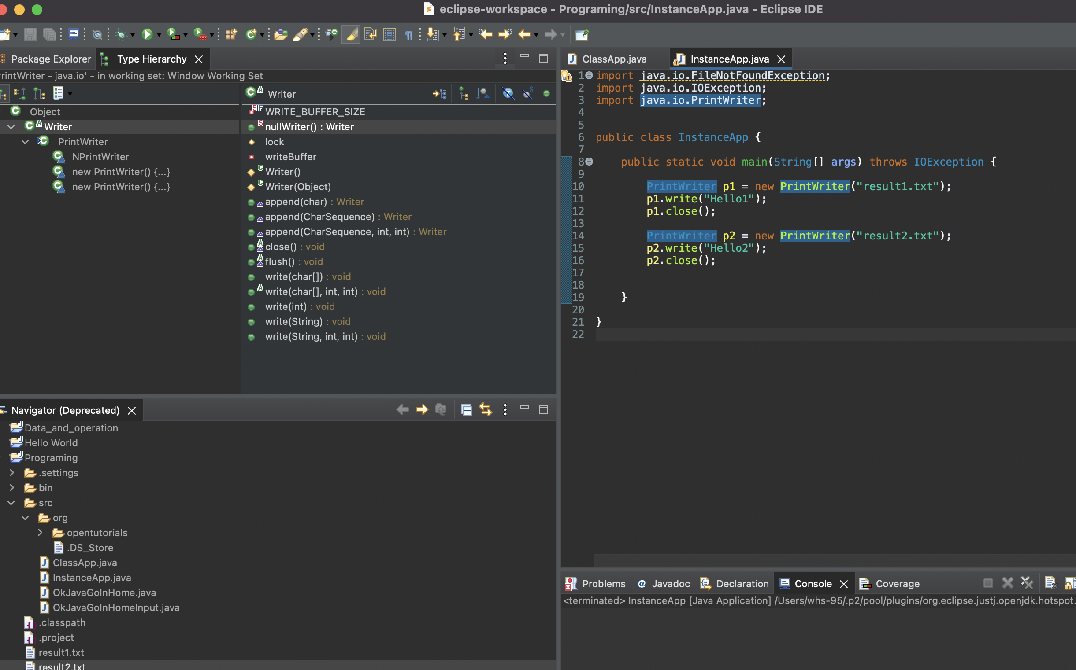Toggle Show Whitespace Characters pilcrow button
This screenshot has height=670, width=1076.
pyautogui.click(x=408, y=34)
